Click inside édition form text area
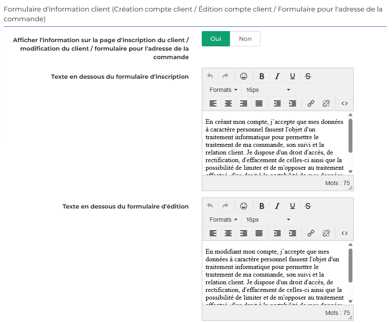Viewport: 392px width, 323px height. pos(275,273)
